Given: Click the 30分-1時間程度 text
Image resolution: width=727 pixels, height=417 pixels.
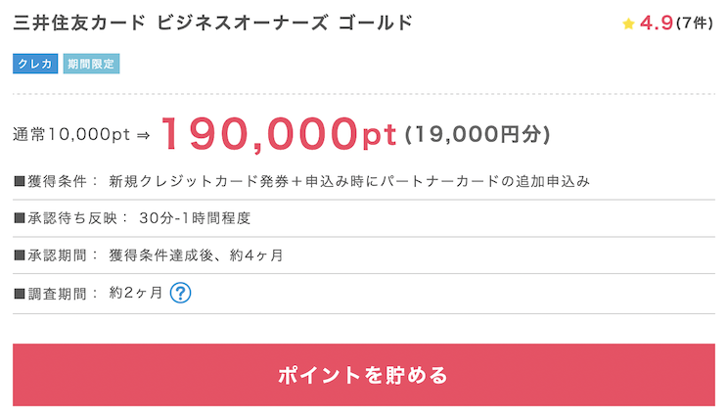Looking at the screenshot, I should click(x=195, y=218).
